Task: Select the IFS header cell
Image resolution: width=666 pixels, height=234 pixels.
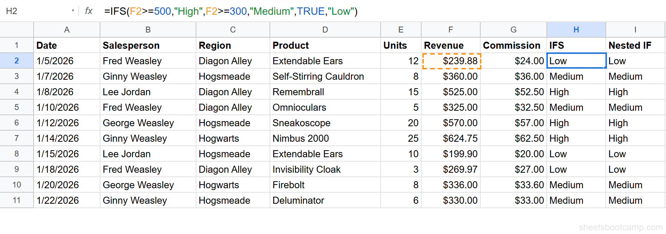Action: click(x=576, y=45)
